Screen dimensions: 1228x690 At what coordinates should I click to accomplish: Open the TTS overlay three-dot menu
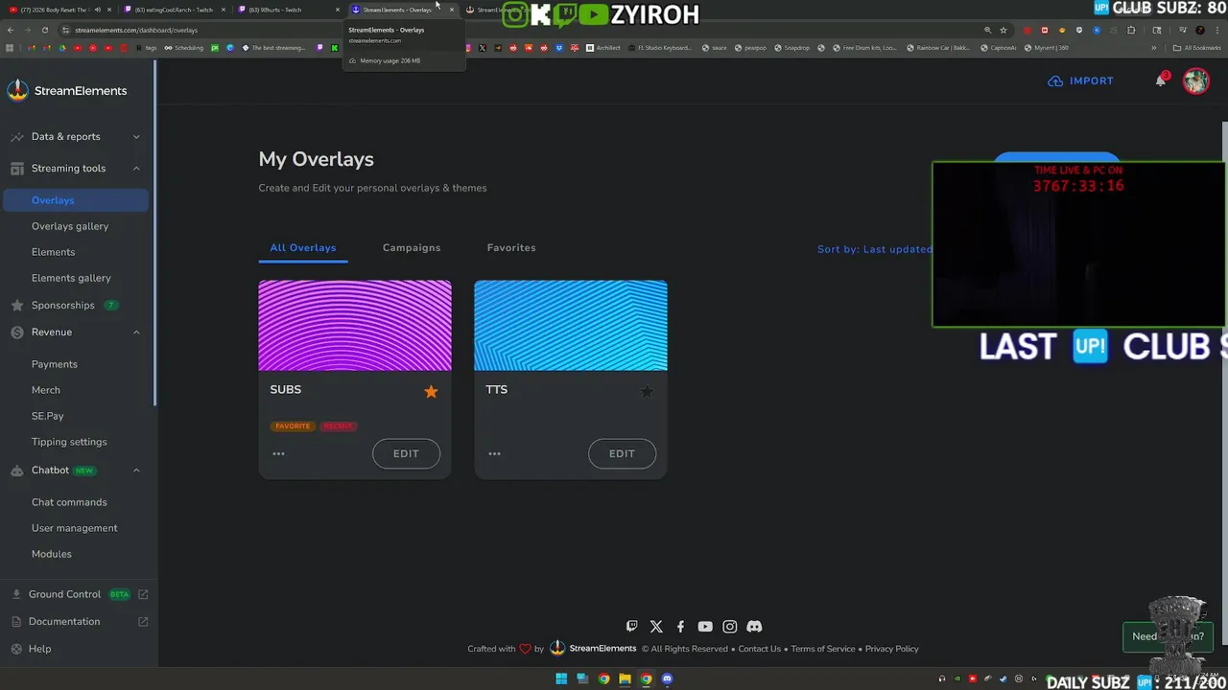494,453
